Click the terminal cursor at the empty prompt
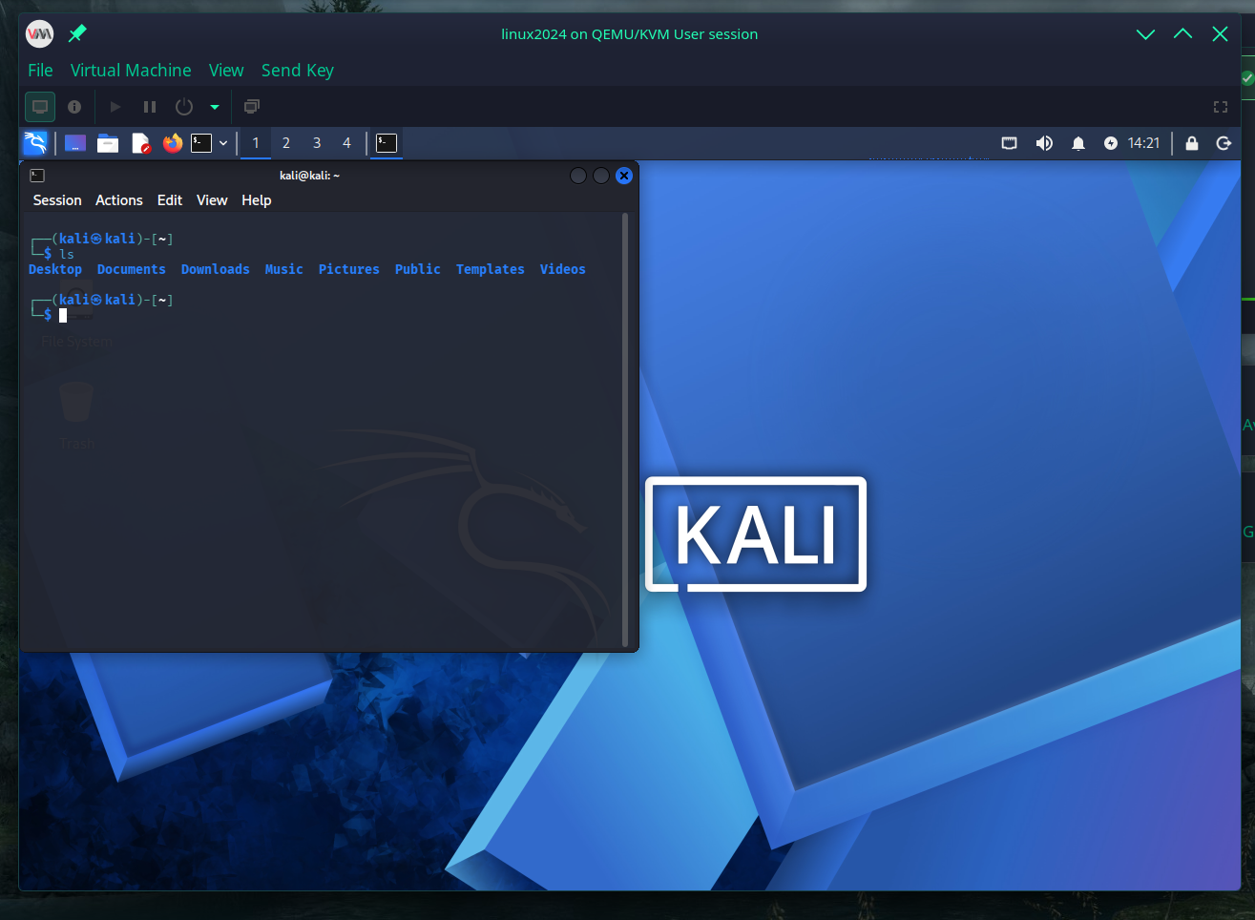1255x920 pixels. click(63, 315)
